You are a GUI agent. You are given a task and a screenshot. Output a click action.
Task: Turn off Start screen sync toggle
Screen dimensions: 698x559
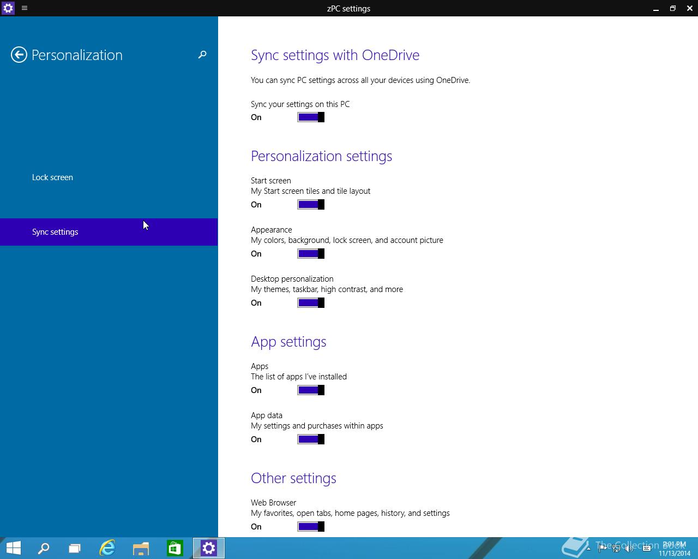311,205
